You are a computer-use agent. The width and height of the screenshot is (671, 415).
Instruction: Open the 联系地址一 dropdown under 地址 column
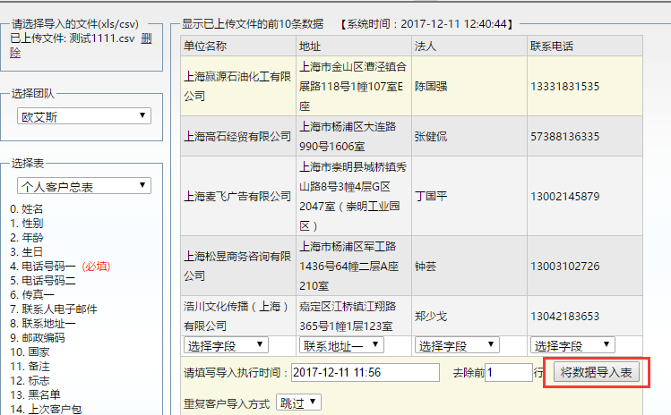[341, 345]
